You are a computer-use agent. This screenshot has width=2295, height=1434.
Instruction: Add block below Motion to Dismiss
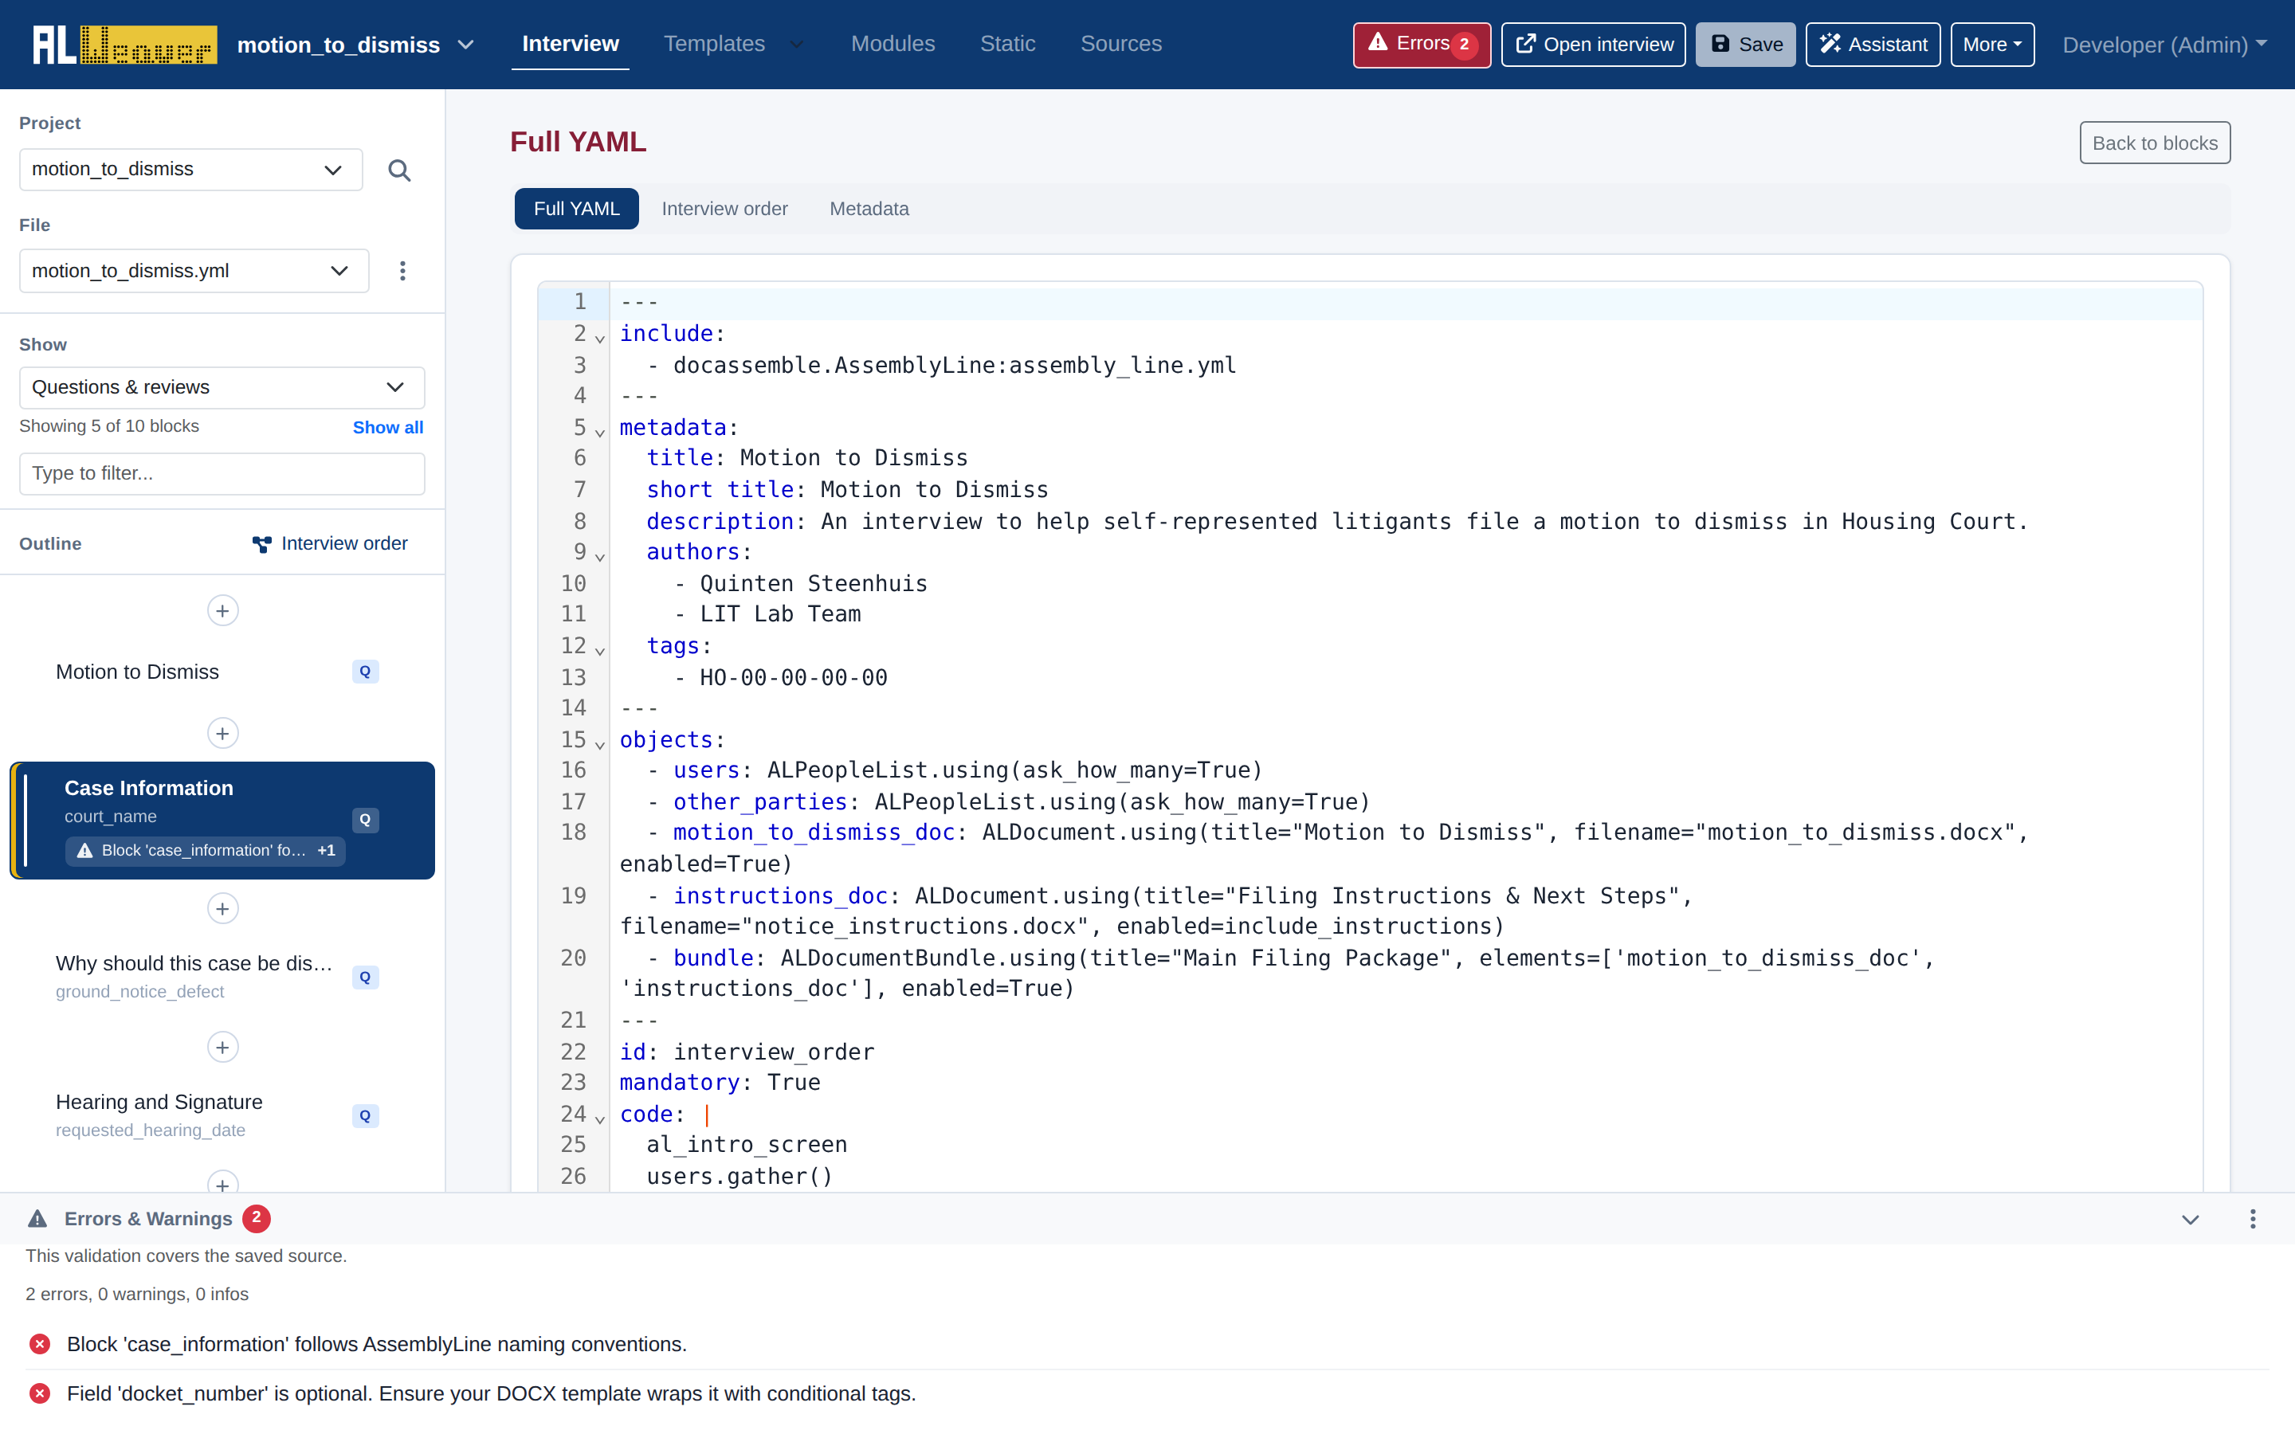coord(223,733)
